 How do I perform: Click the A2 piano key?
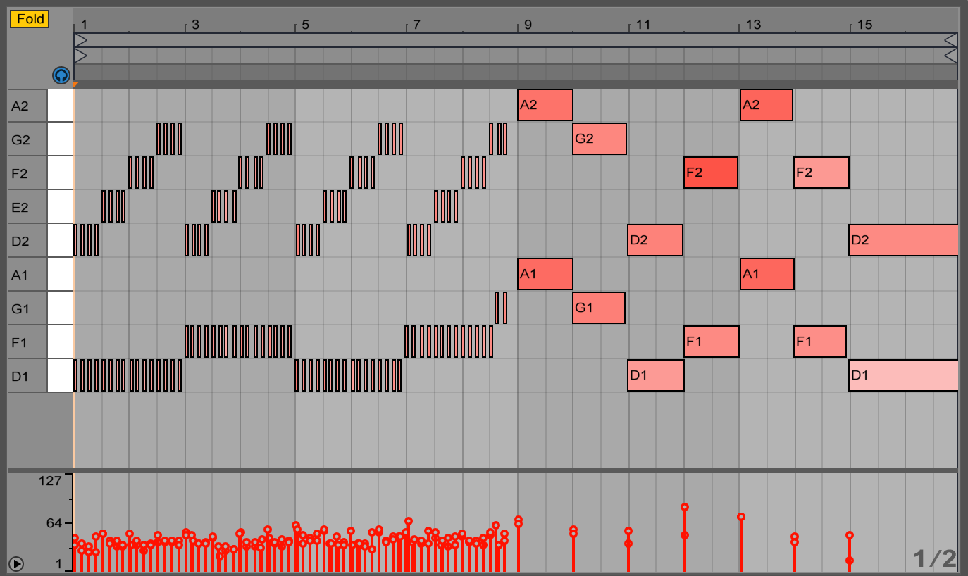click(x=61, y=105)
